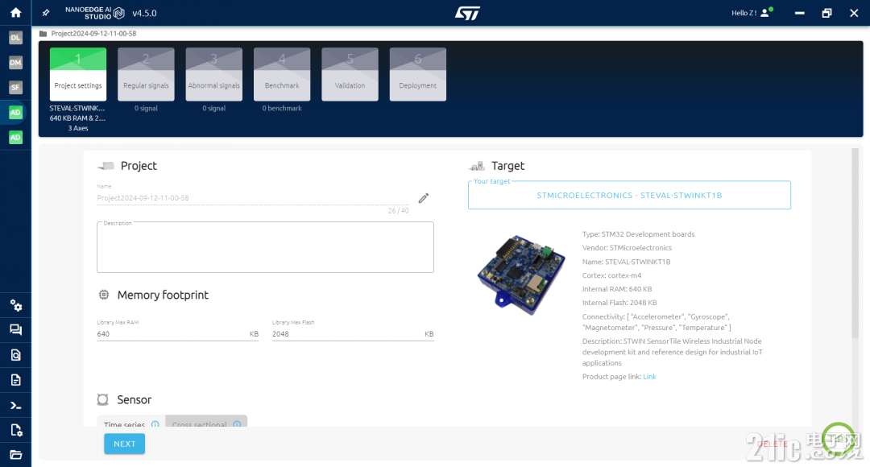The width and height of the screenshot is (870, 467).
Task: Click the 'Internal Flash: 2048 KB' line
Action: 619,303
